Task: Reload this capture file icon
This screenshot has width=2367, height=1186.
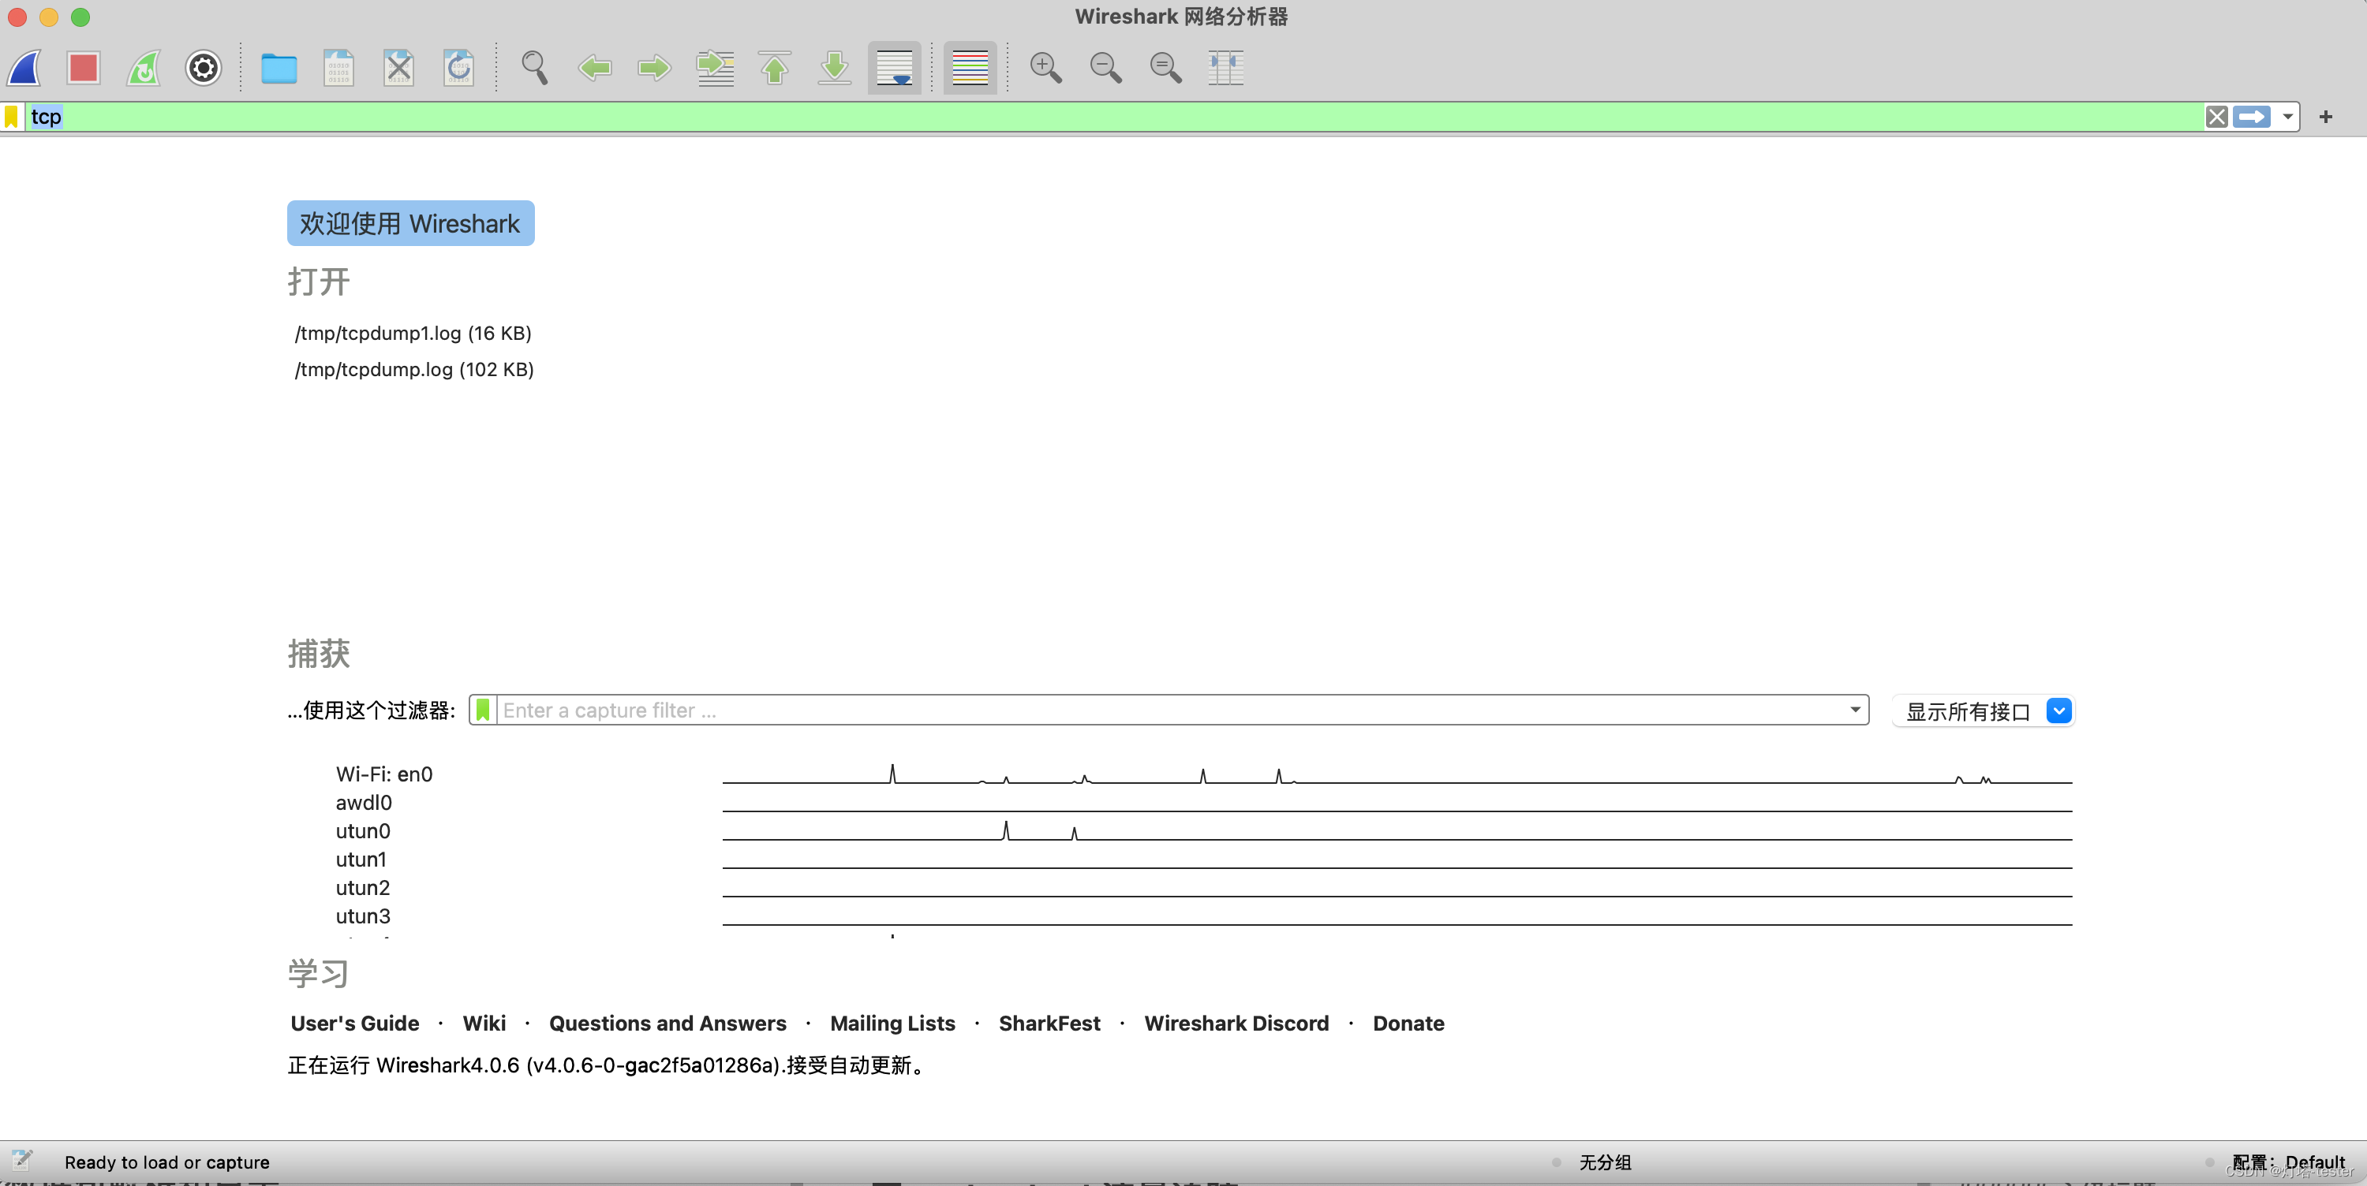Action: [458, 68]
